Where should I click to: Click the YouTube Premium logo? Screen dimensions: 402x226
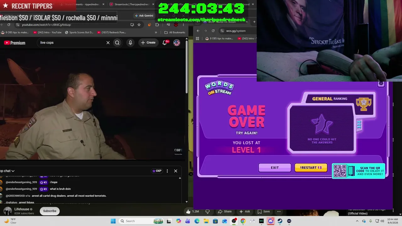coord(14,43)
